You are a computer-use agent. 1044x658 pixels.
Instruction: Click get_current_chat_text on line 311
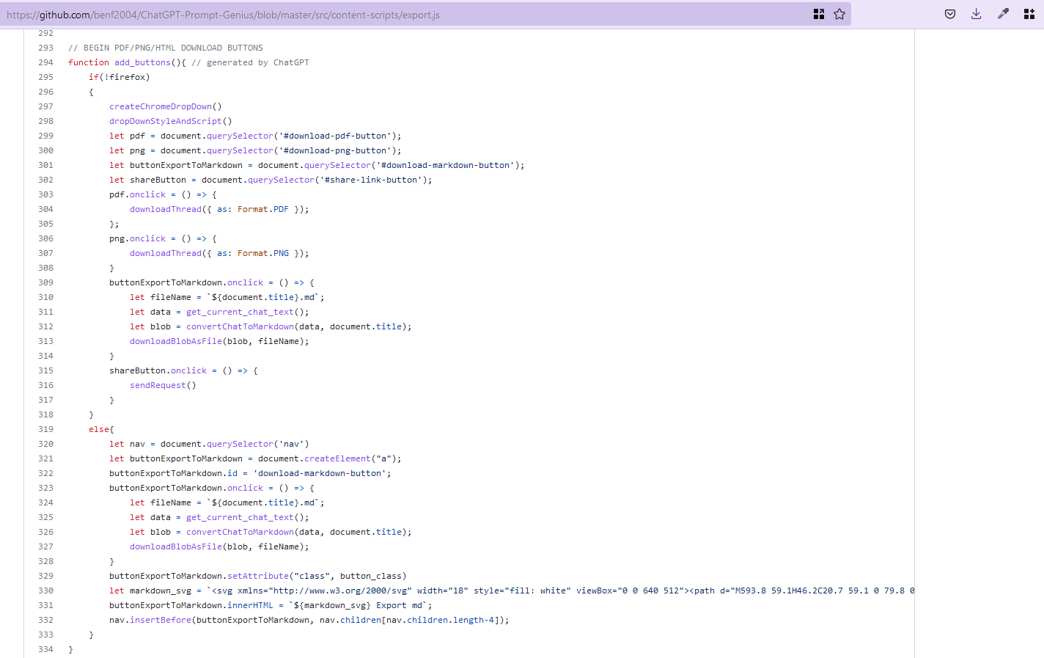point(237,312)
